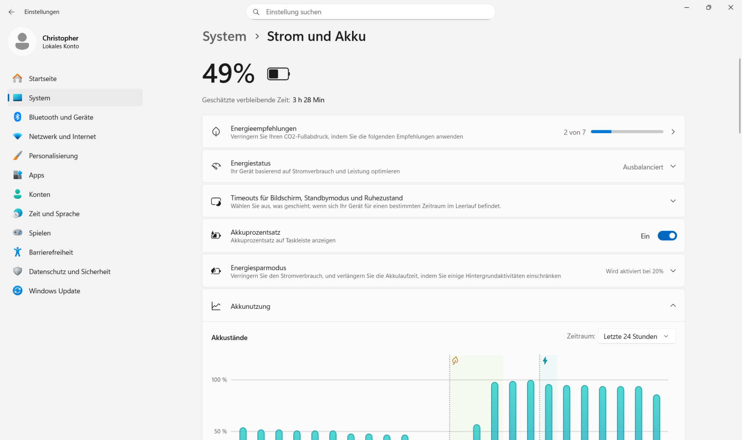This screenshot has width=742, height=440.
Task: Expand Timeouts für Bildschirm section
Action: click(673, 201)
